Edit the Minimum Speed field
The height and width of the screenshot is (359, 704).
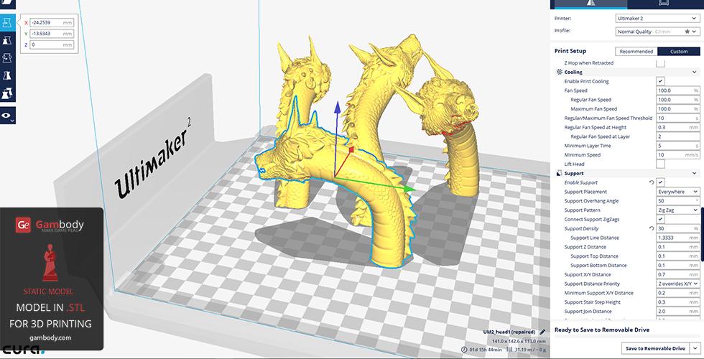coord(677,155)
